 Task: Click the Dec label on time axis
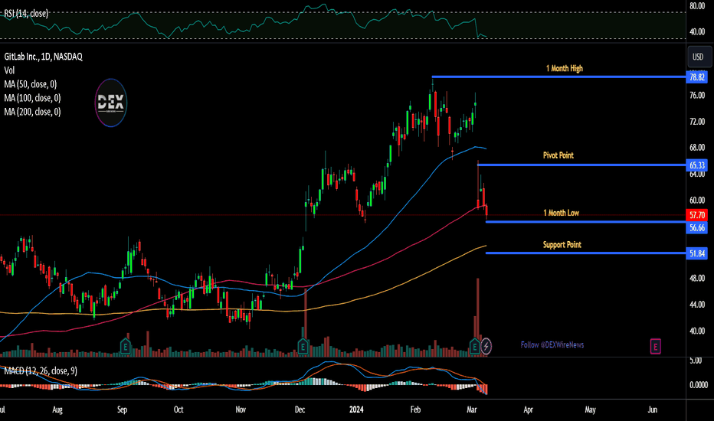[x=300, y=410]
